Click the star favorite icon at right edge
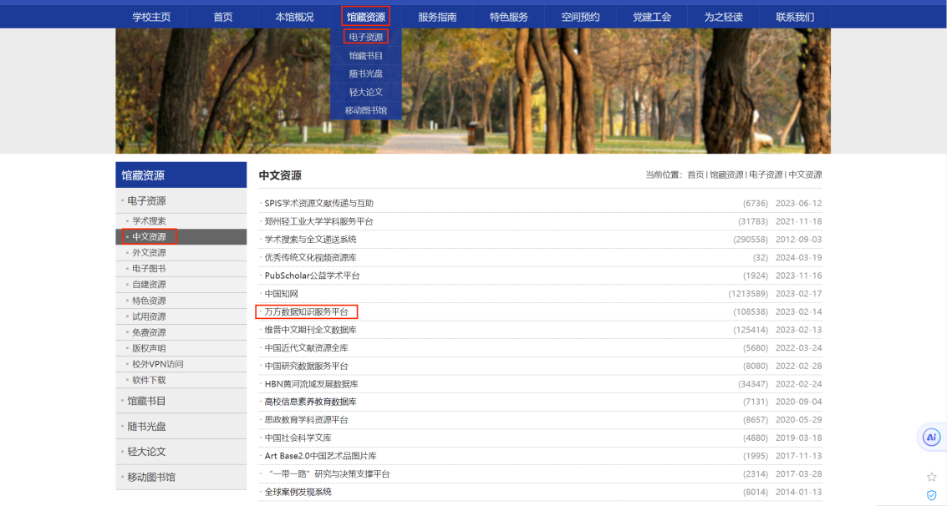This screenshot has width=947, height=506. (x=931, y=477)
